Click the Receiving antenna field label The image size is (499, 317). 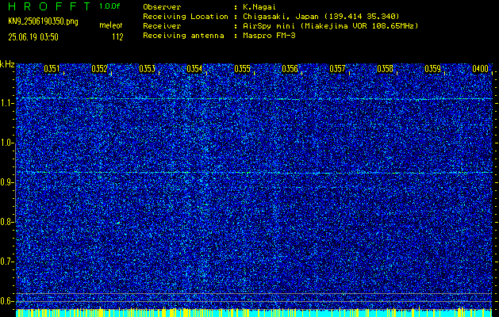tap(183, 36)
